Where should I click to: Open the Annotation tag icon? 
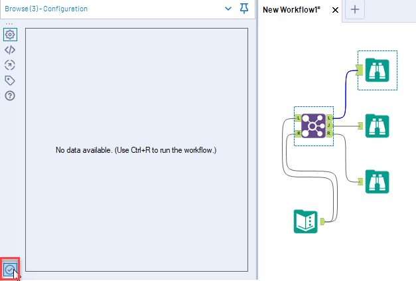coord(10,80)
